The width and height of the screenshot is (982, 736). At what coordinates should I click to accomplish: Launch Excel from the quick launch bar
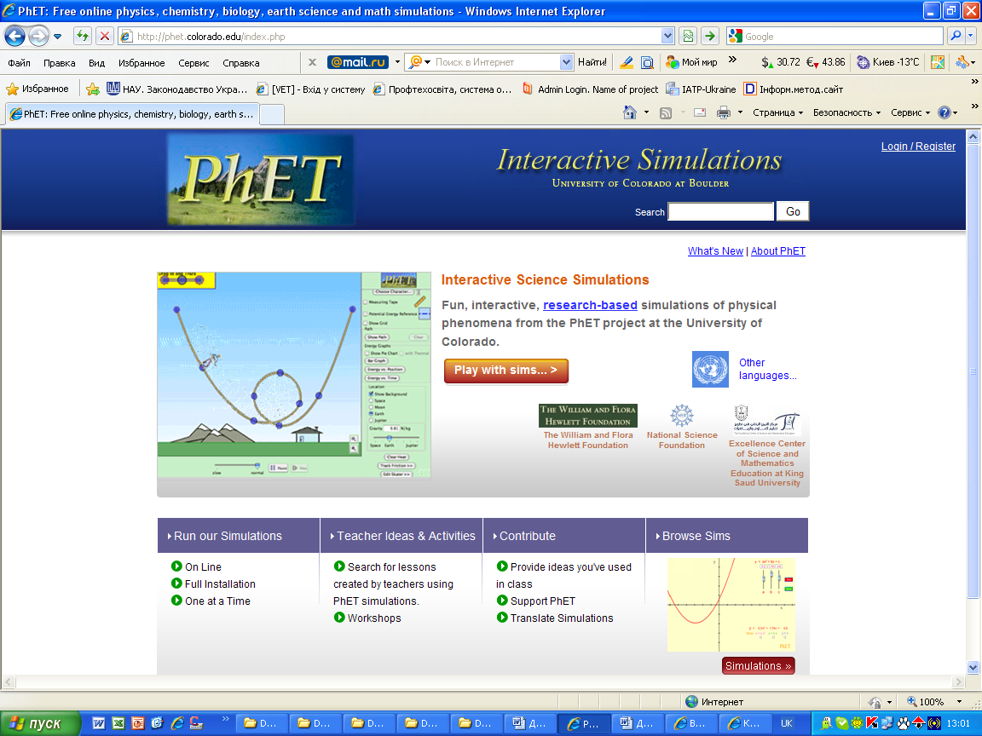118,723
